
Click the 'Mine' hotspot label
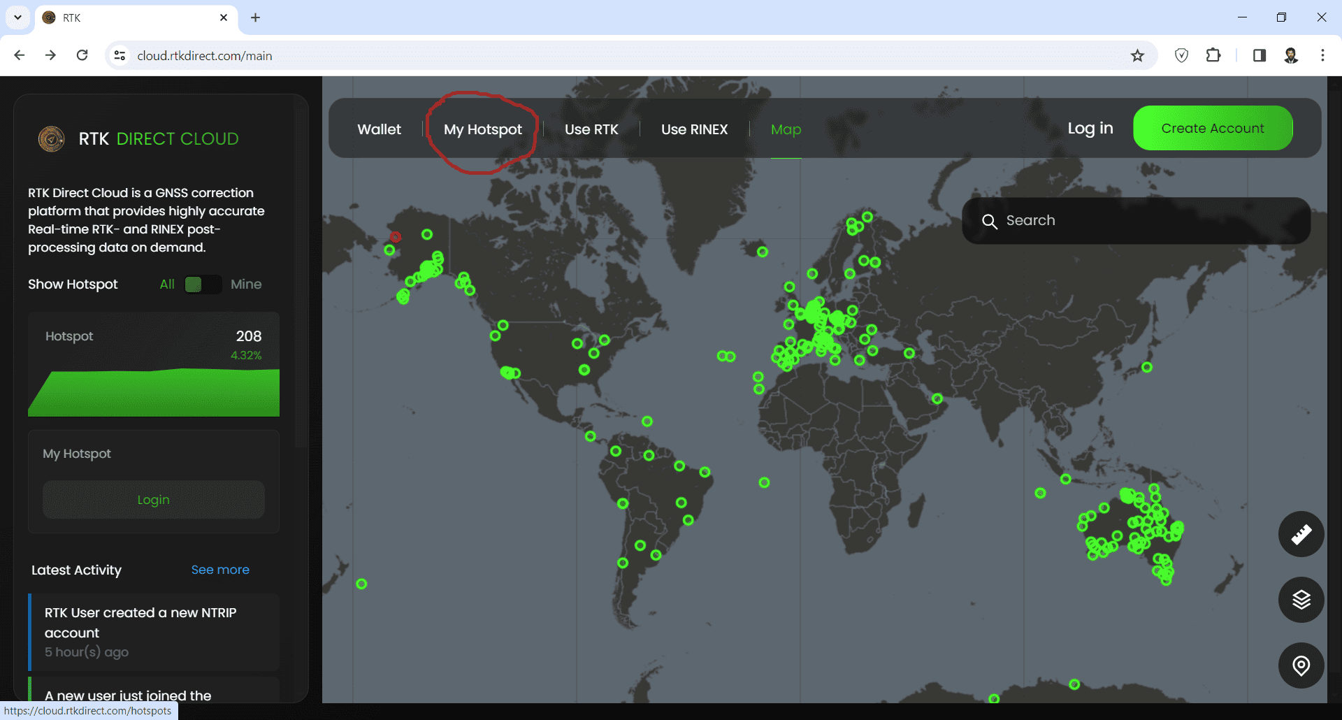[246, 285]
